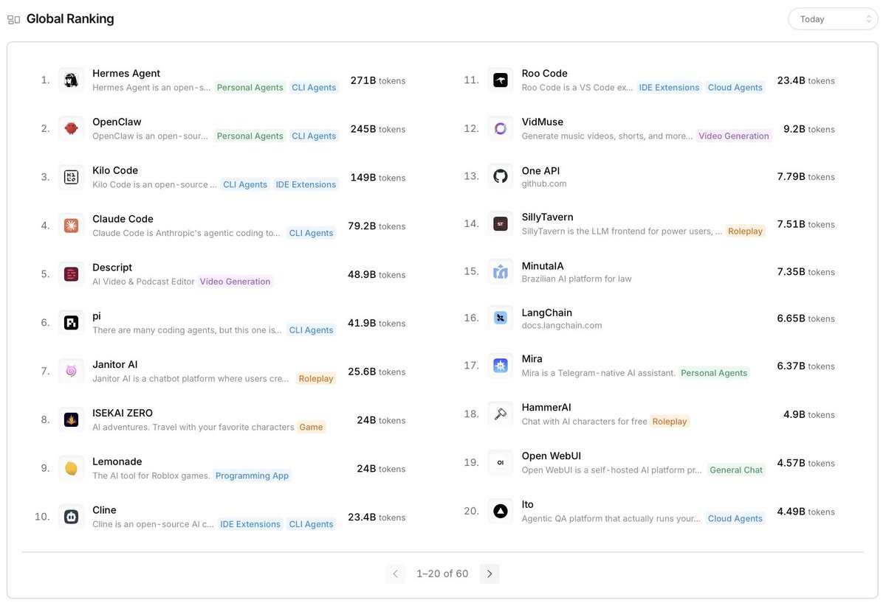Open the Cline app icon
Image resolution: width=886 pixels, height=603 pixels.
pyautogui.click(x=72, y=517)
